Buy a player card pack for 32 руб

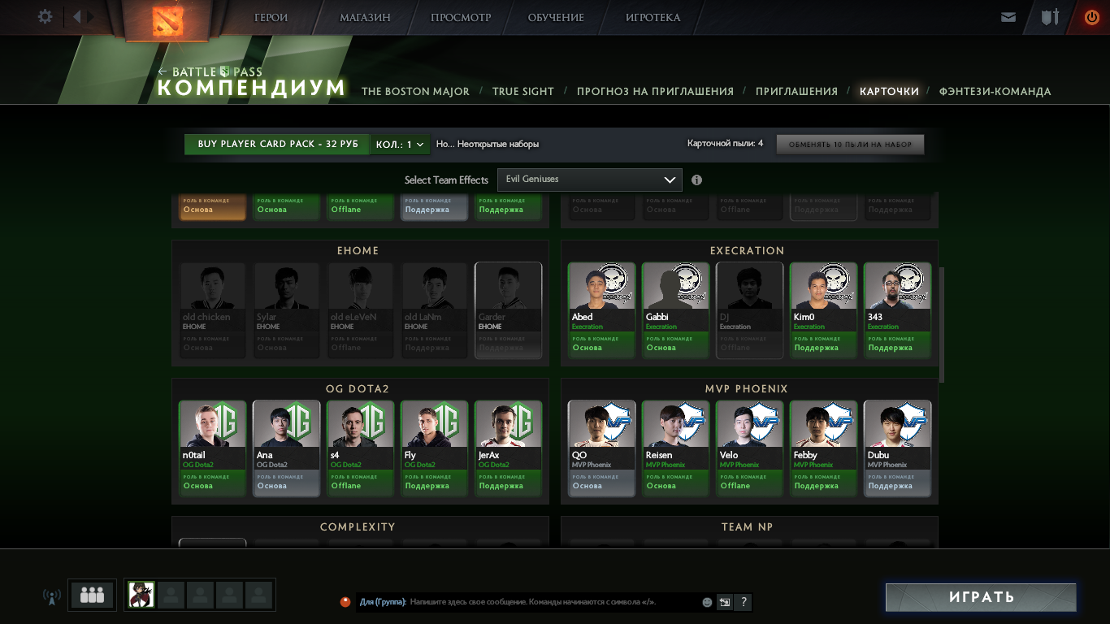(277, 145)
